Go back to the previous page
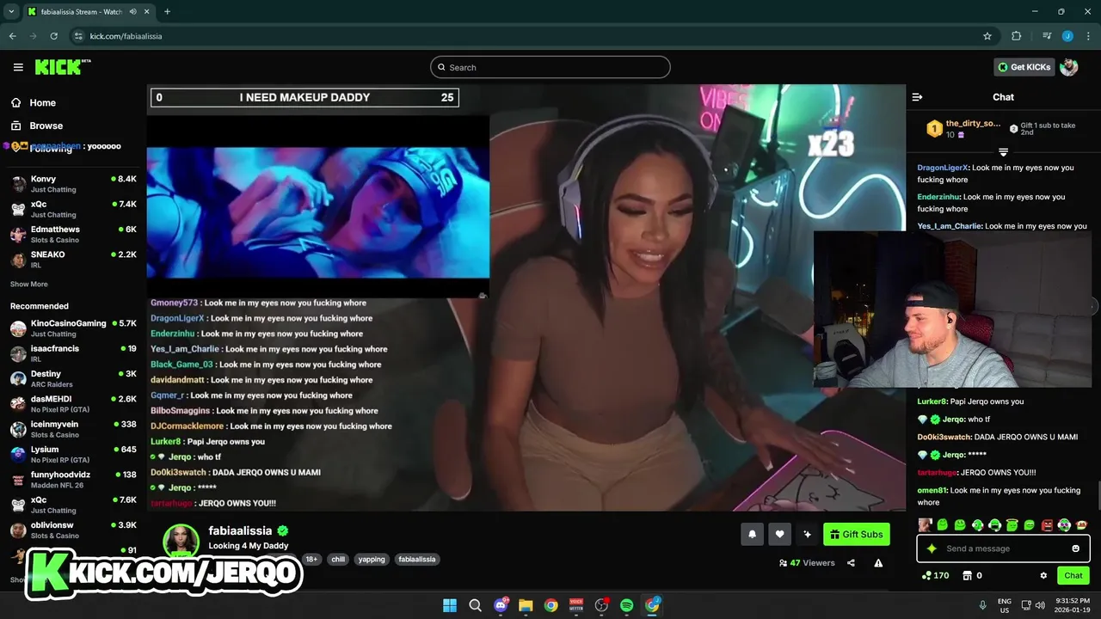This screenshot has width=1101, height=619. click(x=12, y=36)
